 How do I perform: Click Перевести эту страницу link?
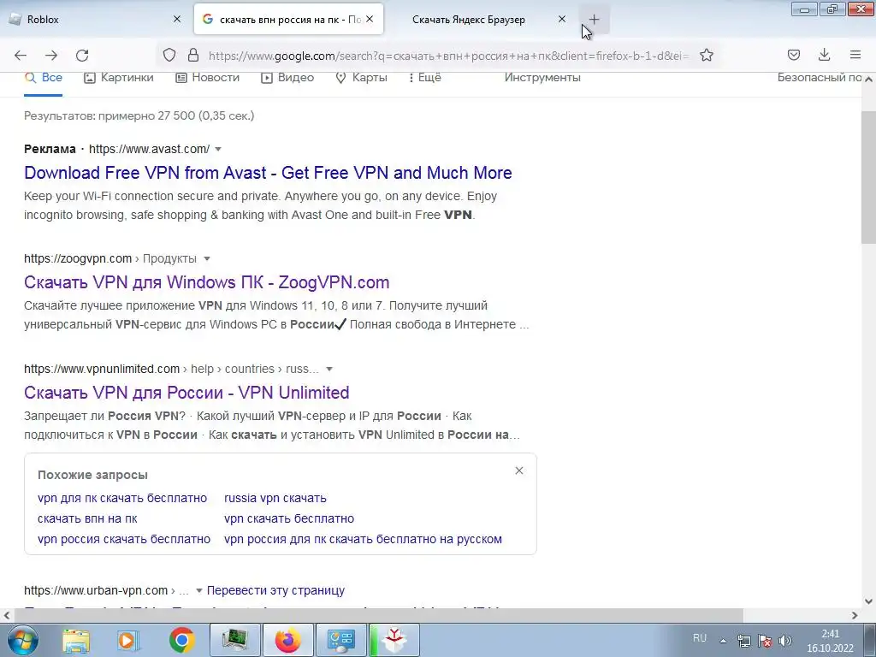[x=275, y=590]
